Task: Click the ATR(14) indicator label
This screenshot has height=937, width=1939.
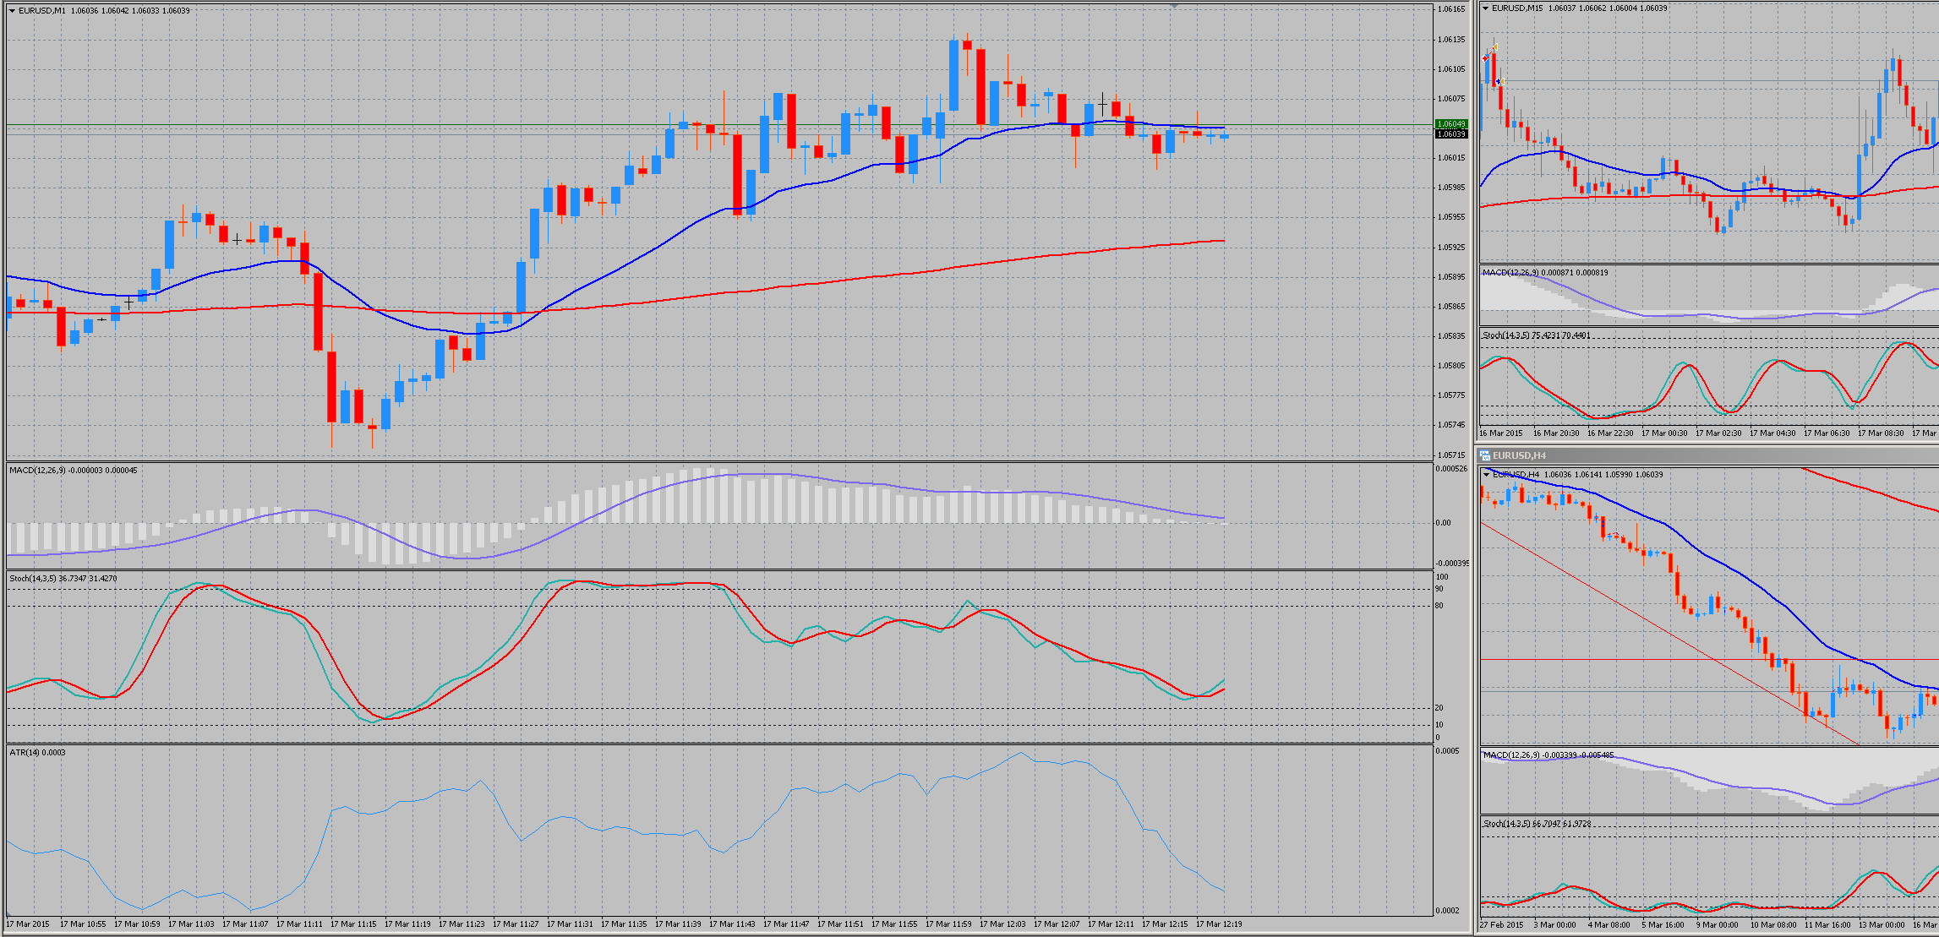Action: [25, 753]
